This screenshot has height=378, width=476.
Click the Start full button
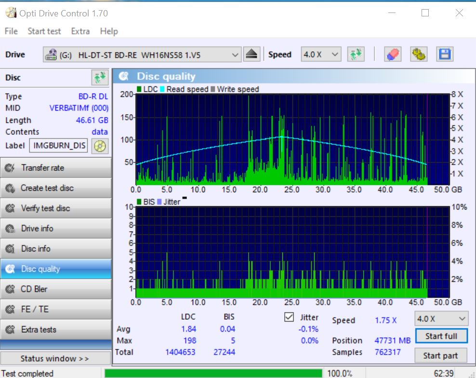click(x=441, y=336)
